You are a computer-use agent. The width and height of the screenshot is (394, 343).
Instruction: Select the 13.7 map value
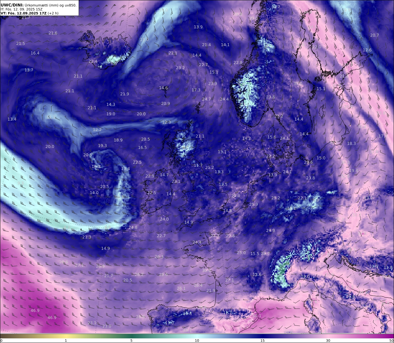click(29, 70)
